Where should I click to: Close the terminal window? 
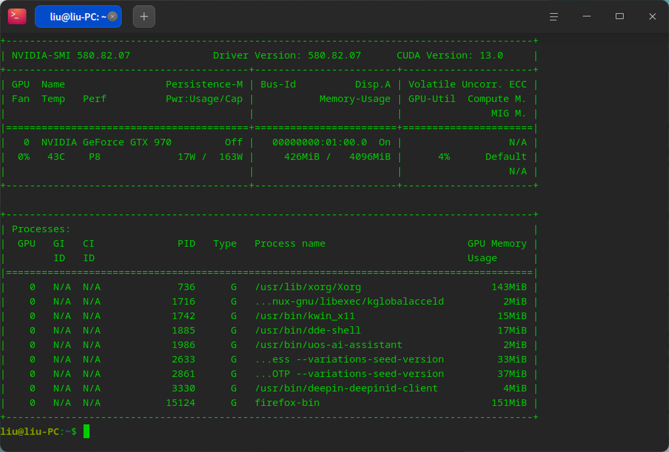pyautogui.click(x=653, y=16)
